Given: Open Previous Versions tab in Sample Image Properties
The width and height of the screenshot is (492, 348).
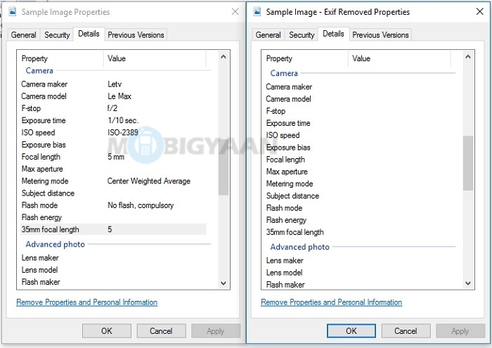Looking at the screenshot, I should (136, 35).
